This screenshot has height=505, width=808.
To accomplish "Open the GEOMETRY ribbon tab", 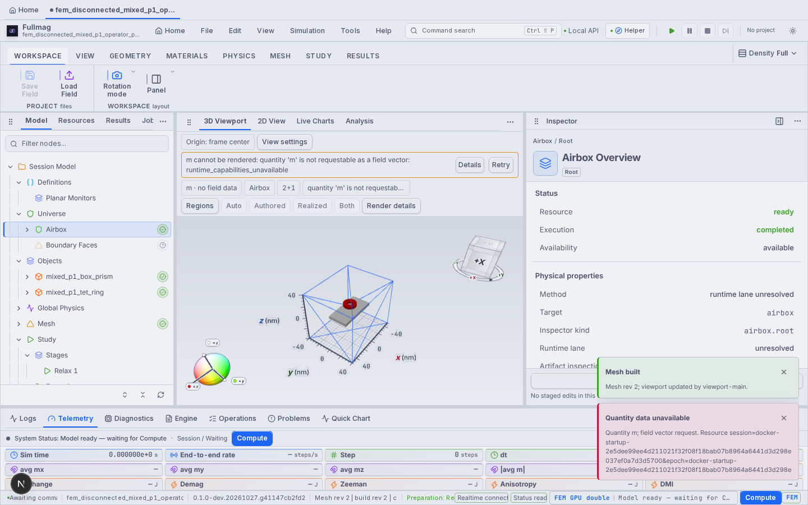I will pos(130,56).
